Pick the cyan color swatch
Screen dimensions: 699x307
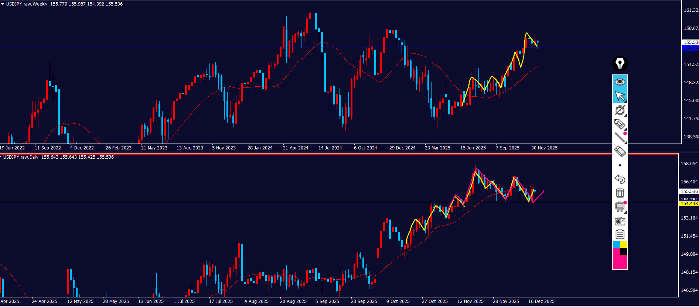(616, 245)
